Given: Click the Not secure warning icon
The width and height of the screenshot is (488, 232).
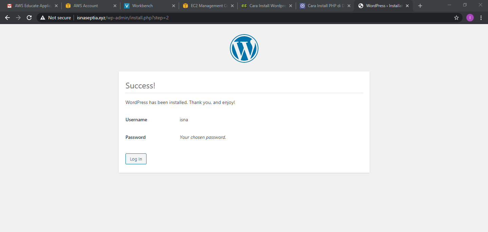Looking at the screenshot, I should click(43, 18).
